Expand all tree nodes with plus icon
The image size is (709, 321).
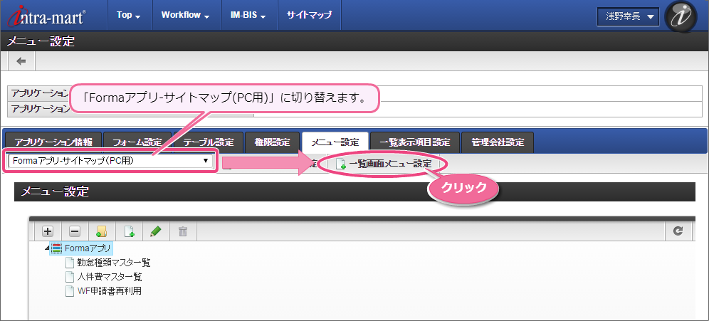tap(48, 231)
